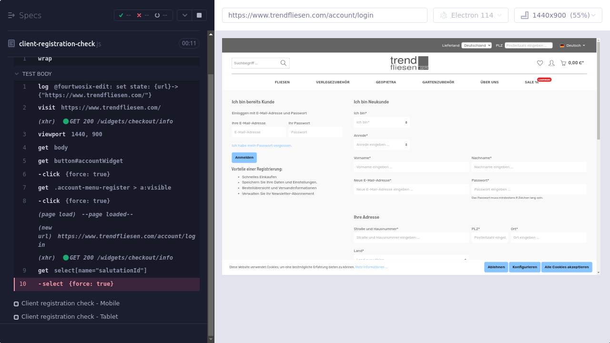Open the Anrede salutation dropdown
Image resolution: width=610 pixels, height=343 pixels.
click(381, 144)
